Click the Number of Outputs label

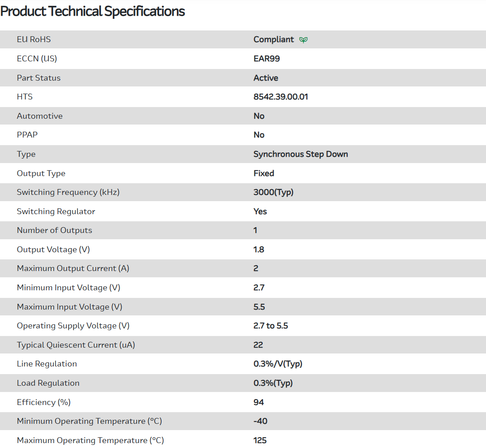click(54, 230)
